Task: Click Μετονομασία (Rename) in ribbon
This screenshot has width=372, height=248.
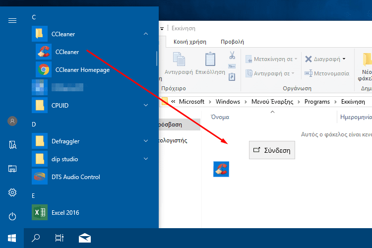Action: [x=327, y=73]
